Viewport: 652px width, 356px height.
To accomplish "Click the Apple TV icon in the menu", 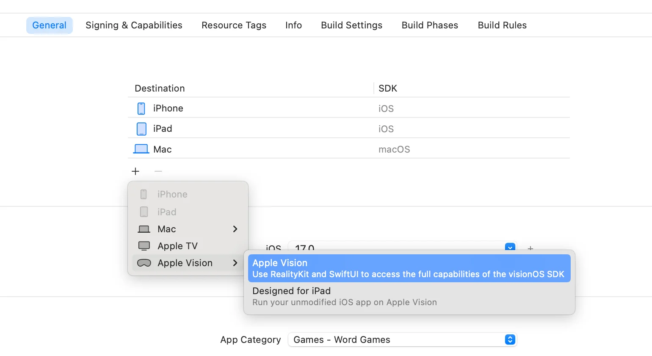I will point(144,246).
